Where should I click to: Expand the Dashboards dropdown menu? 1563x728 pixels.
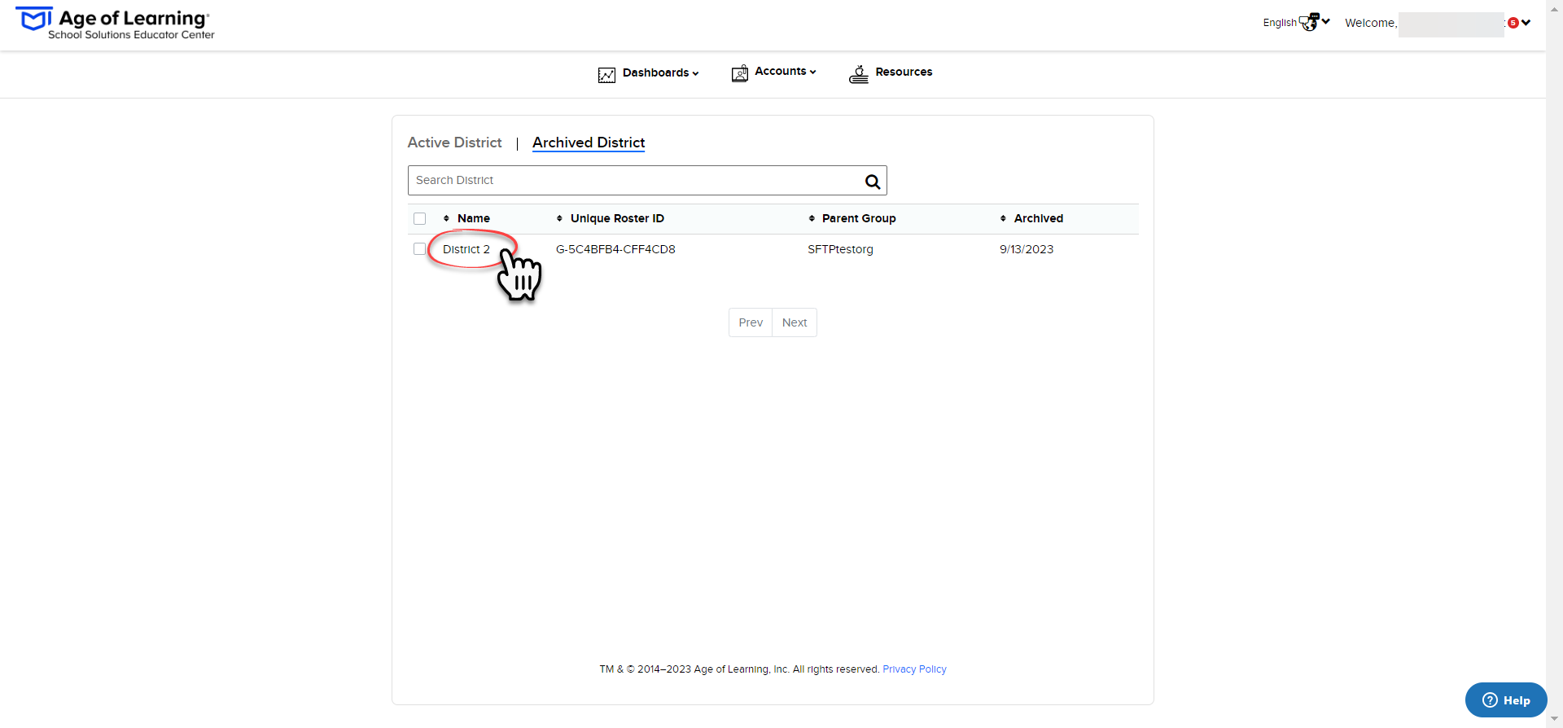point(660,72)
